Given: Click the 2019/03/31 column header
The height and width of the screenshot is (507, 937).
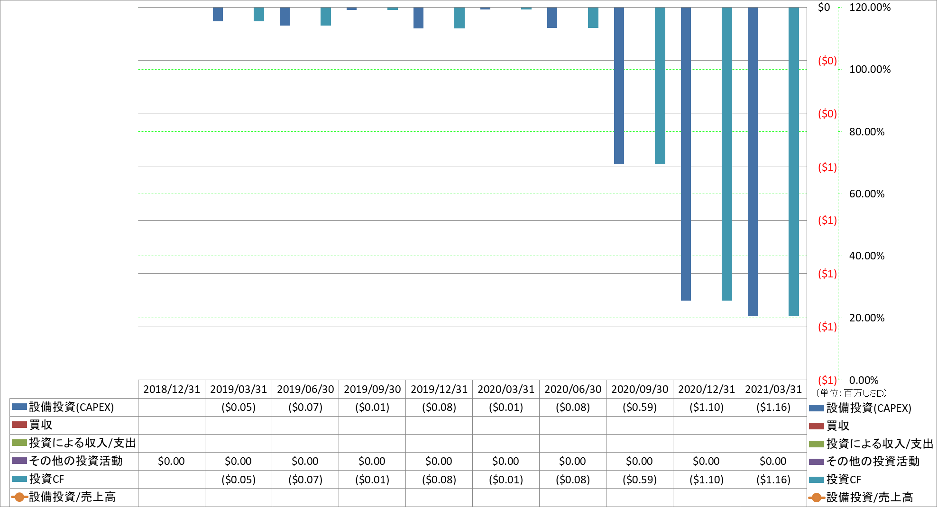Looking at the screenshot, I should (239, 389).
